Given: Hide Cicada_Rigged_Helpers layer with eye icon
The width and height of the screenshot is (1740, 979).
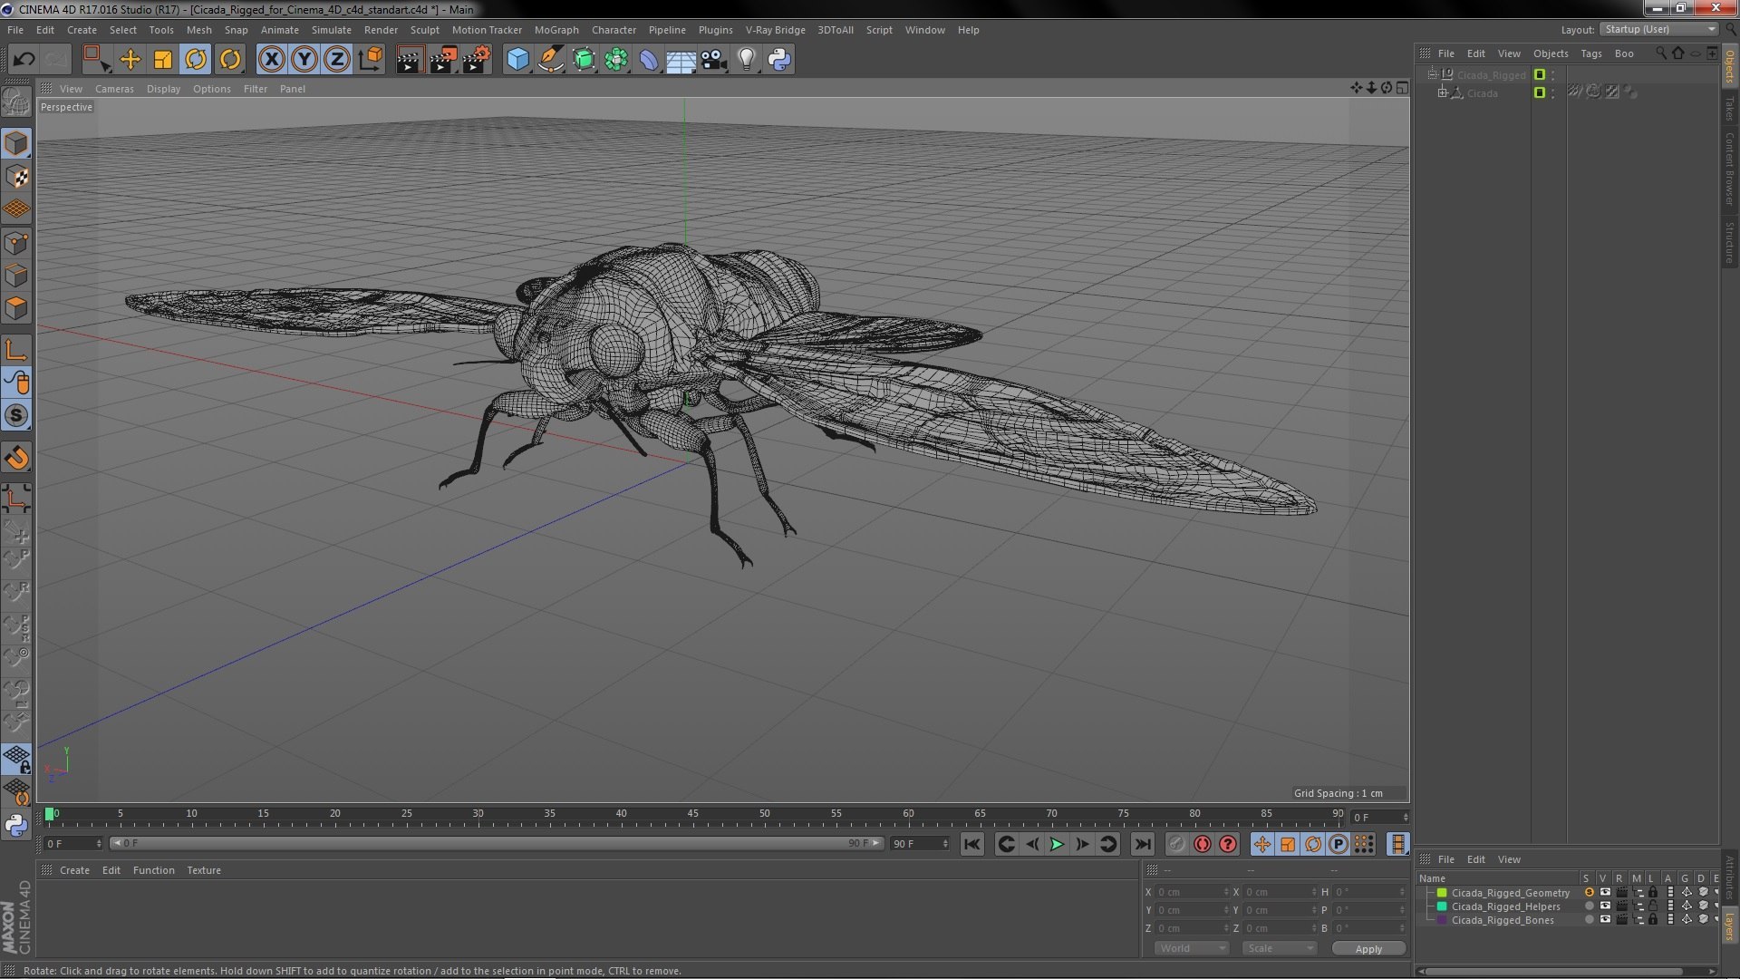Looking at the screenshot, I should [x=1605, y=906].
